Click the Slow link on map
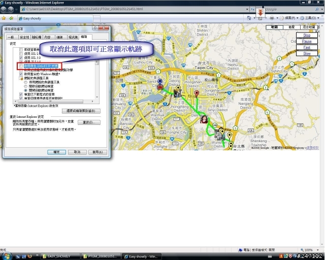 tap(307, 53)
